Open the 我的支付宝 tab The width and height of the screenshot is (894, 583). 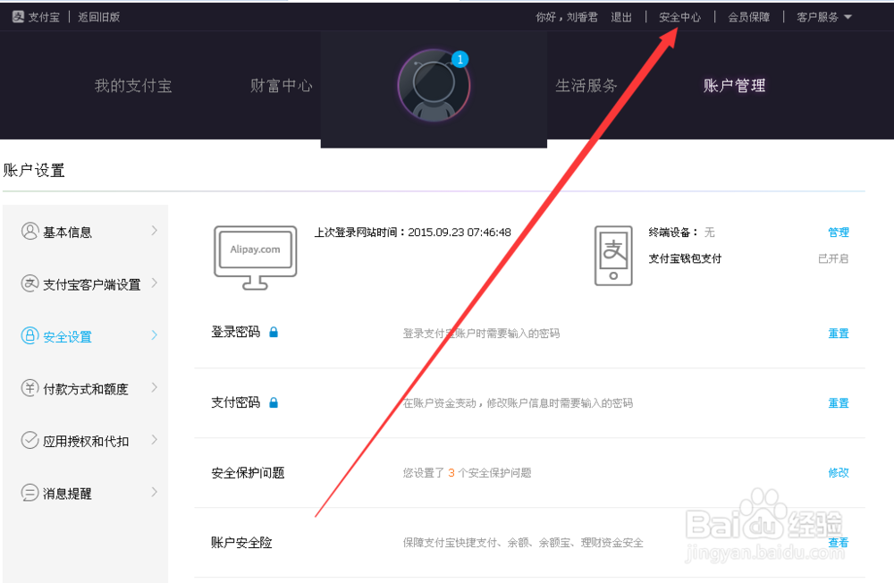133,86
